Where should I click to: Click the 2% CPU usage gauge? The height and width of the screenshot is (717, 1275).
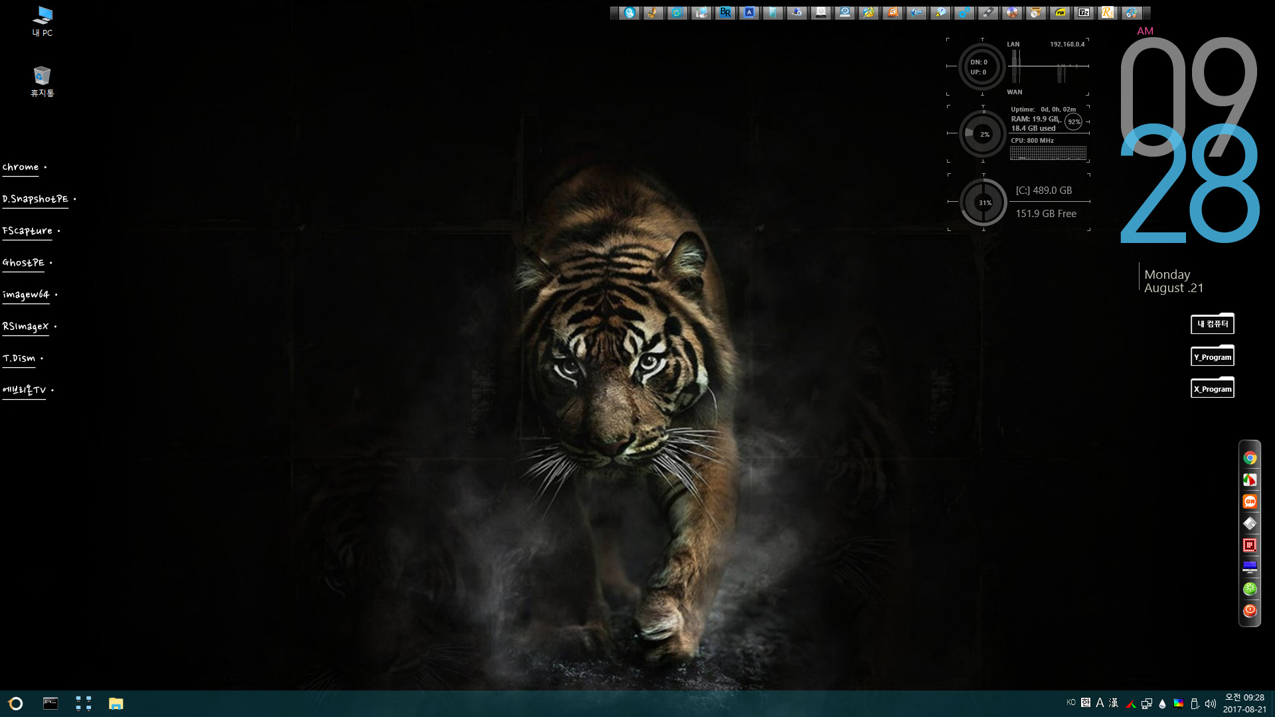coord(983,134)
